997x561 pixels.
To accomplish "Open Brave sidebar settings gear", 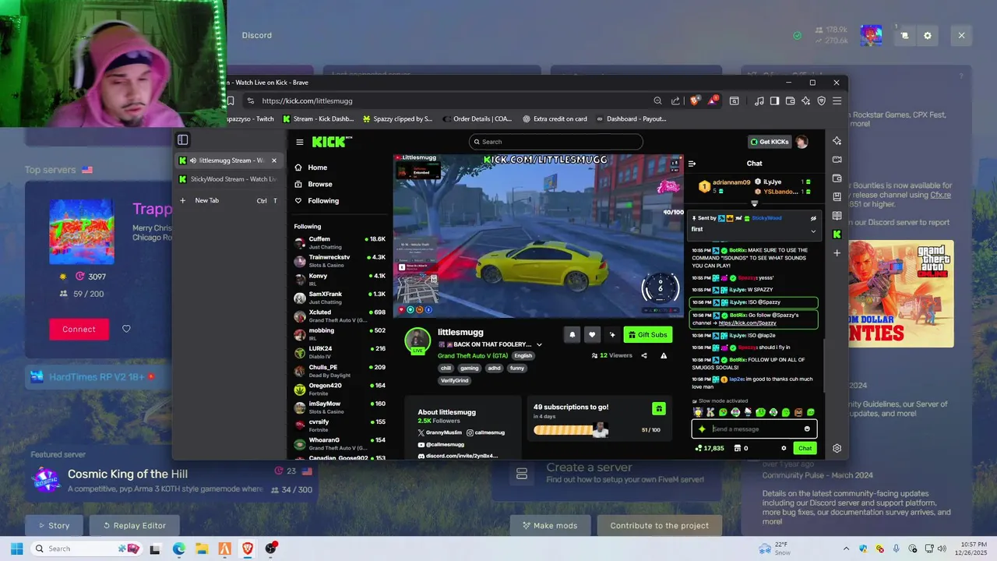I will (837, 448).
